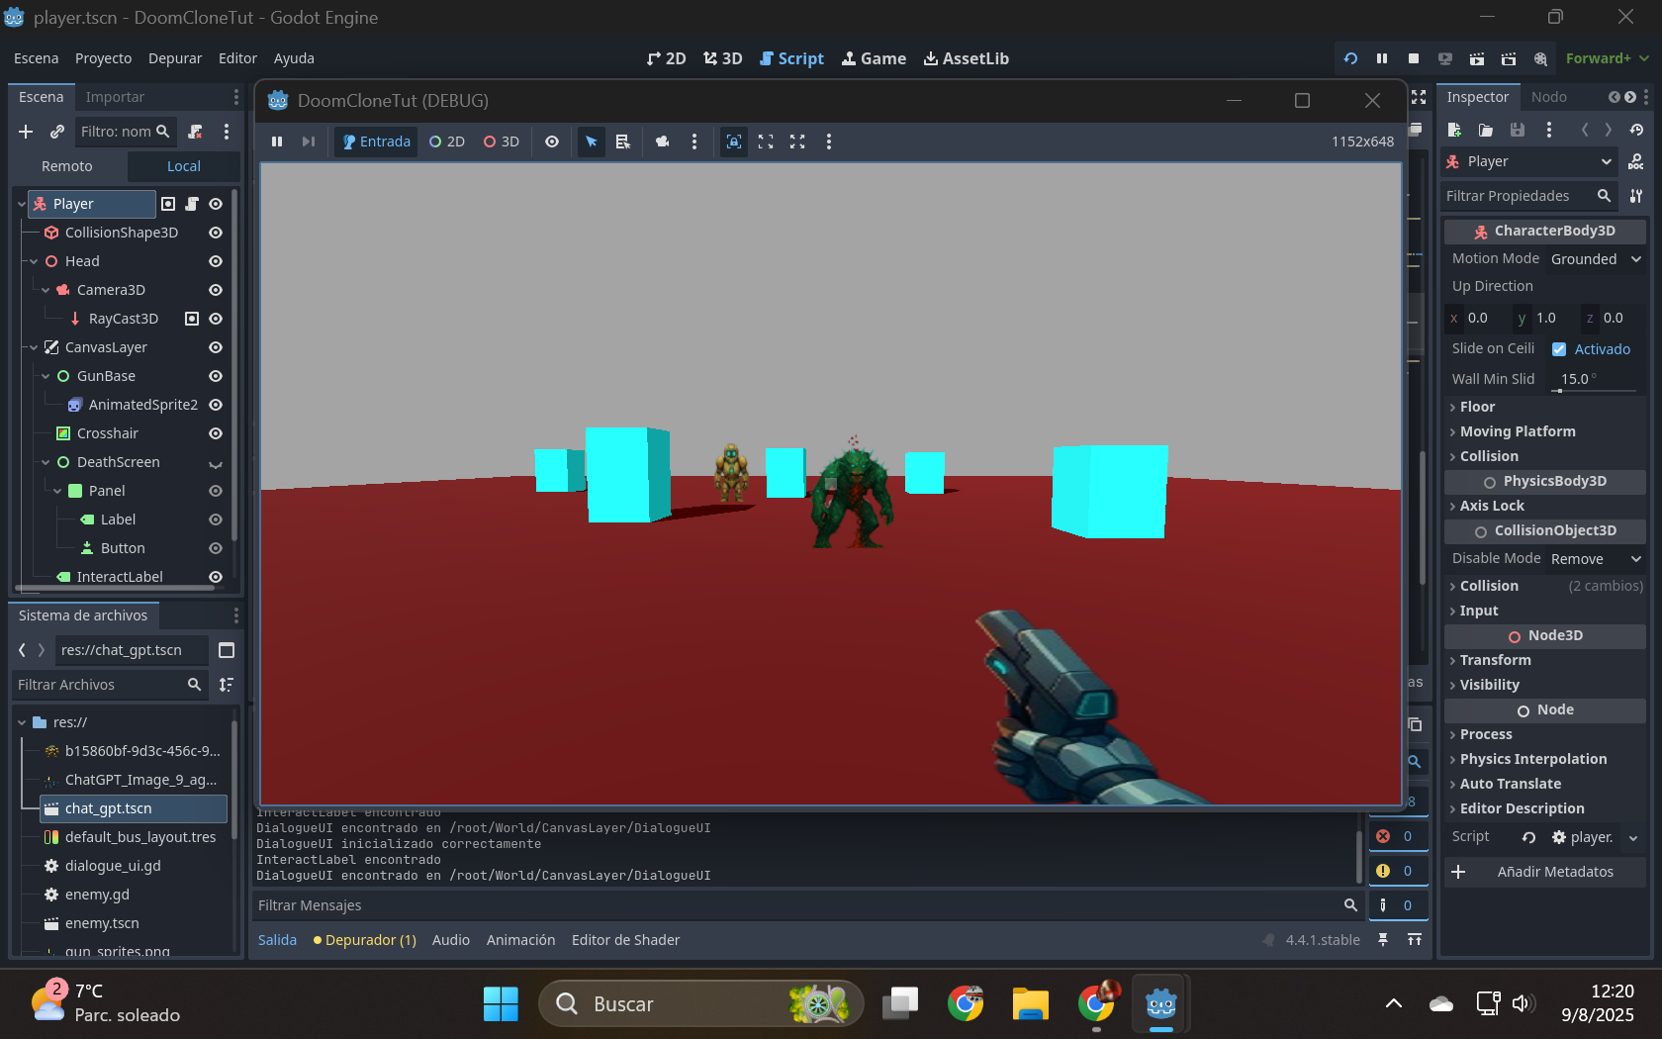Toggle visibility of CollisionShape3D node

coord(216,233)
